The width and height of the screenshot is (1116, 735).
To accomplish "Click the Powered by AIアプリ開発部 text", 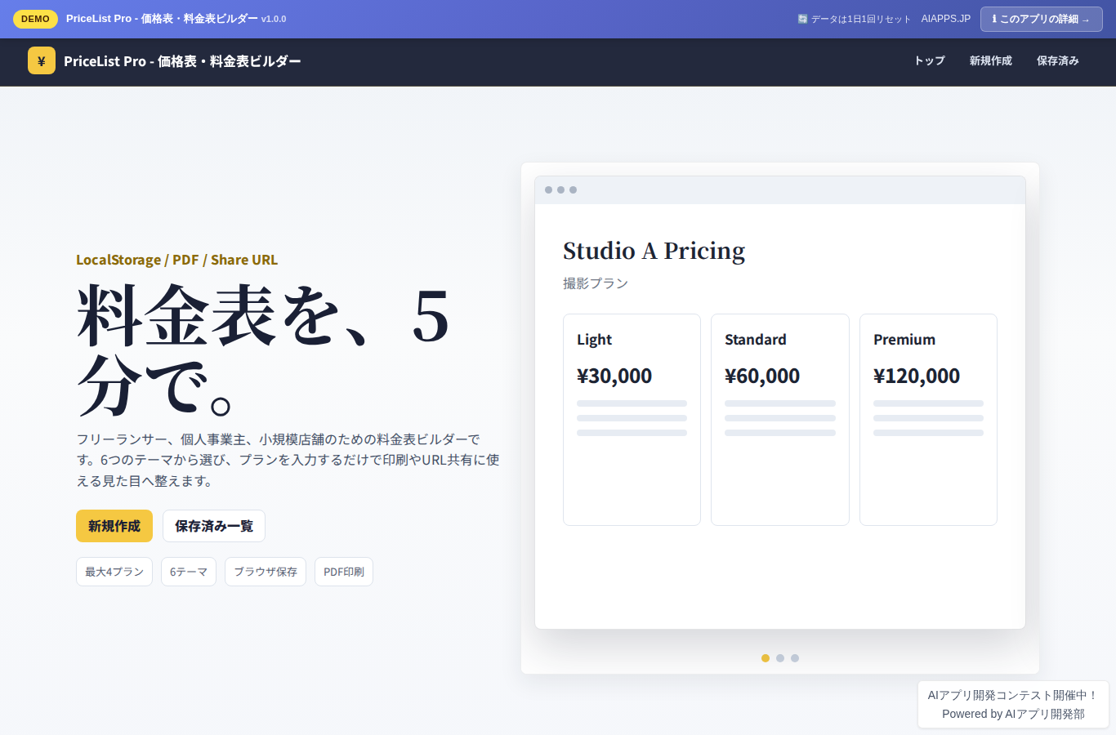I will click(x=1013, y=714).
